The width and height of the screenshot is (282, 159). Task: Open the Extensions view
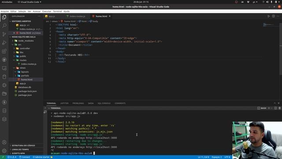click(x=4, y=51)
